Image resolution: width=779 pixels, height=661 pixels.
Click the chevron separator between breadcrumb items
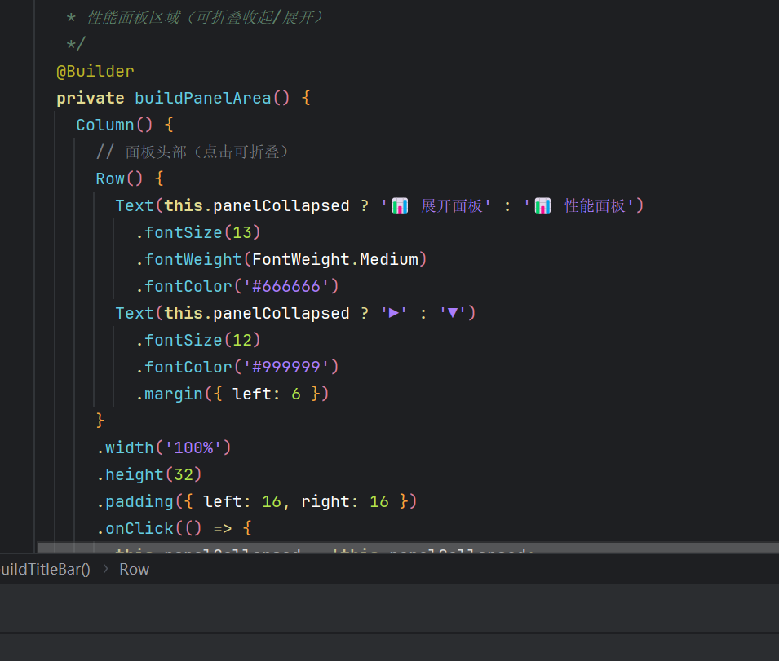(106, 569)
